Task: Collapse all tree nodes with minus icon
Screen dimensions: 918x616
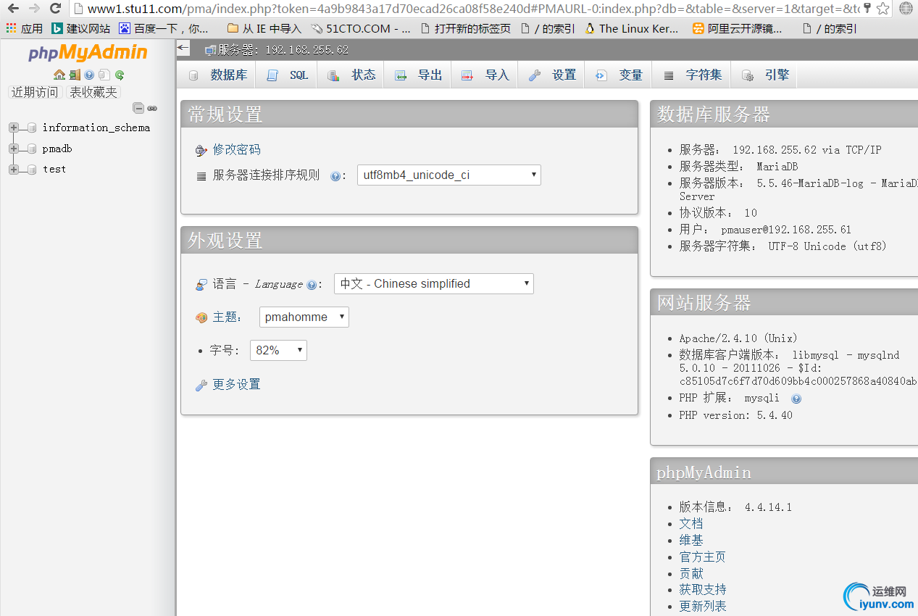Action: click(x=138, y=108)
